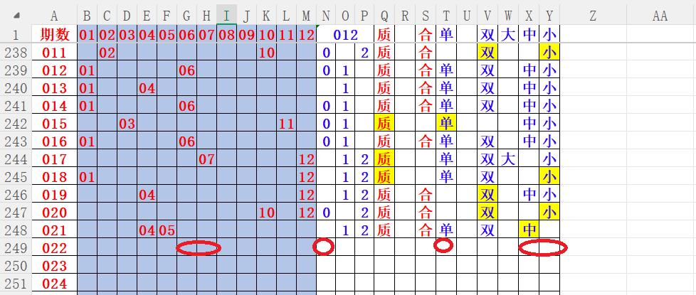This screenshot has height=295, width=696.
Task: Click yellow 单 cell in row 242
Action: click(446, 123)
